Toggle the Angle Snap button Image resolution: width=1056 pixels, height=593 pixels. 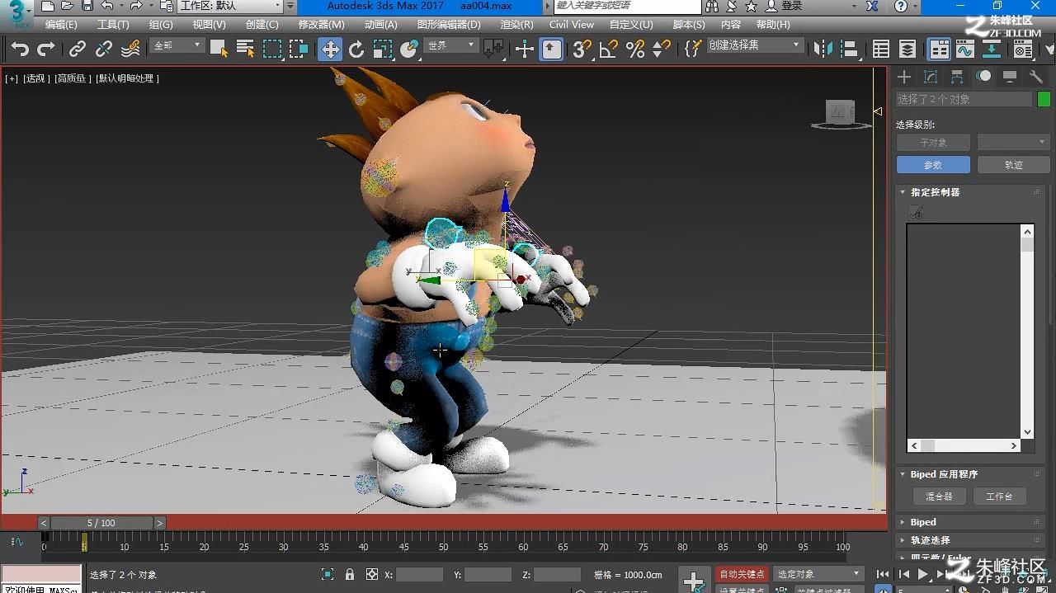(x=609, y=49)
